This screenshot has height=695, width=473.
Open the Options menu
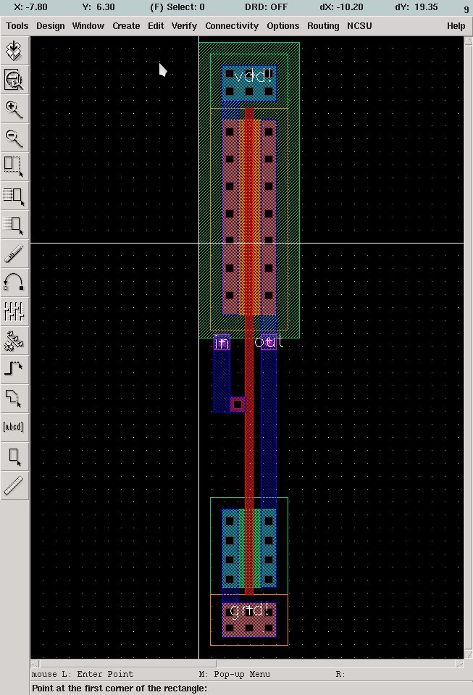[x=283, y=25]
